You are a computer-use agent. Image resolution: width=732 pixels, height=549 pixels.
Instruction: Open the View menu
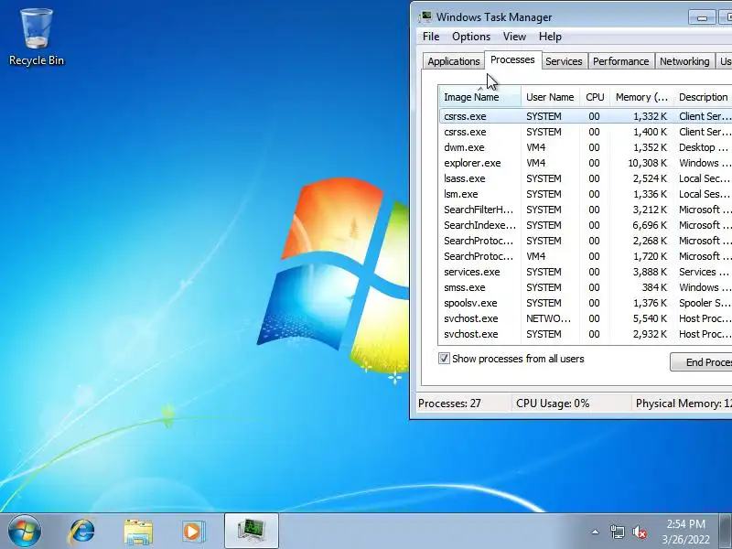click(x=514, y=37)
